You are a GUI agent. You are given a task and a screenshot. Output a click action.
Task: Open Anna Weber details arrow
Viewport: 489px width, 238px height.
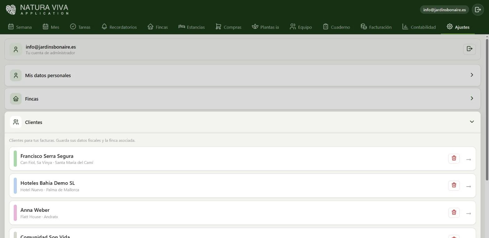tap(468, 213)
